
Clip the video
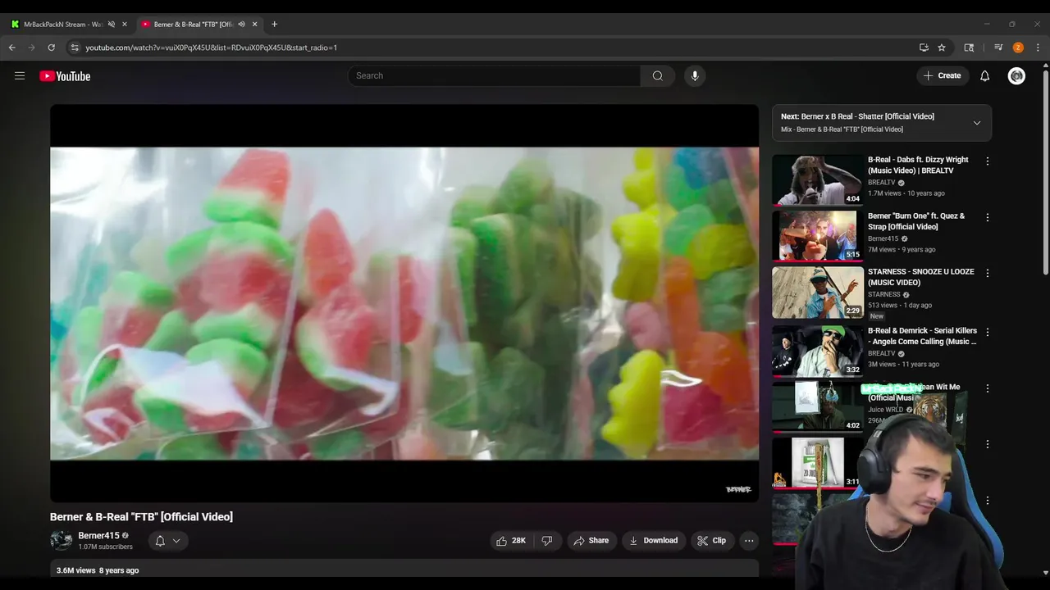coord(711,541)
